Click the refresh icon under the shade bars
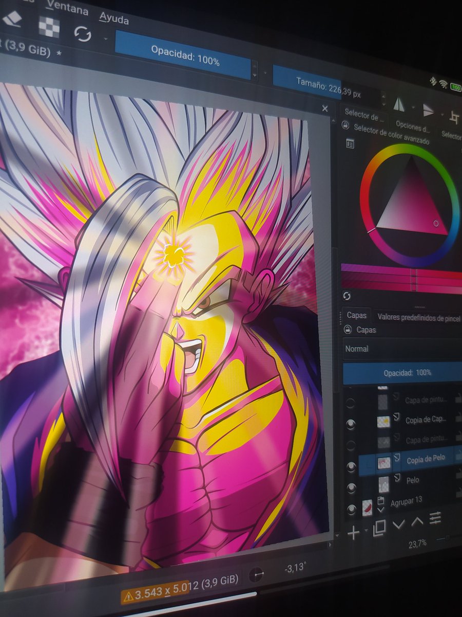 point(346,296)
